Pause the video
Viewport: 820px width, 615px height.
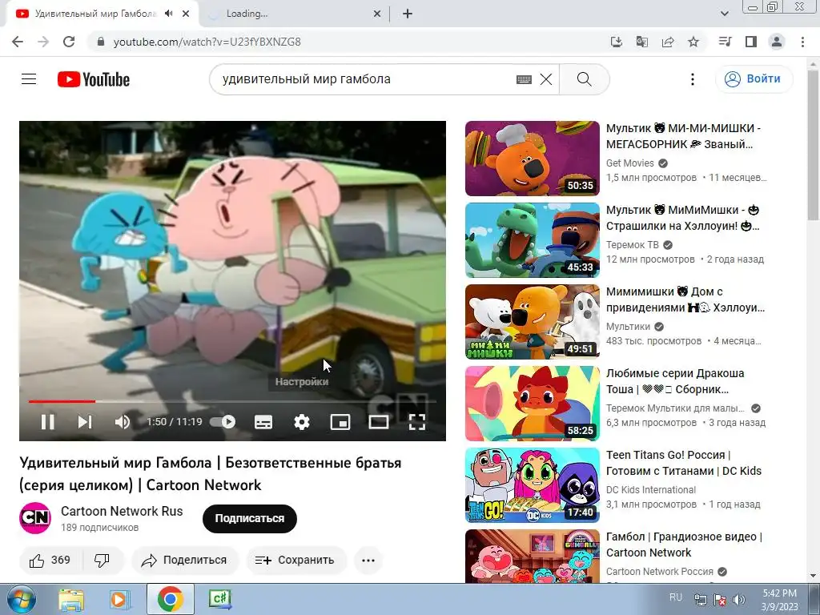click(x=47, y=422)
